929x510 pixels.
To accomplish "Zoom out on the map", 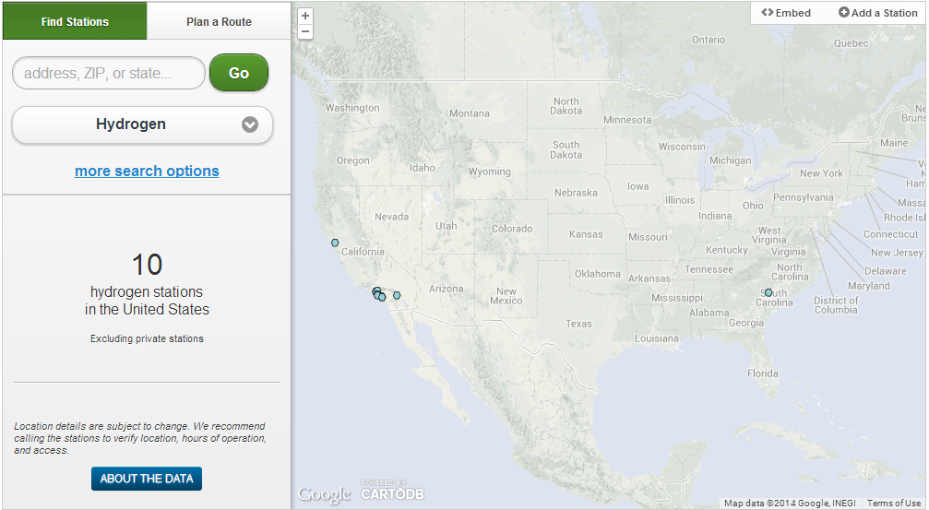I will pyautogui.click(x=305, y=31).
